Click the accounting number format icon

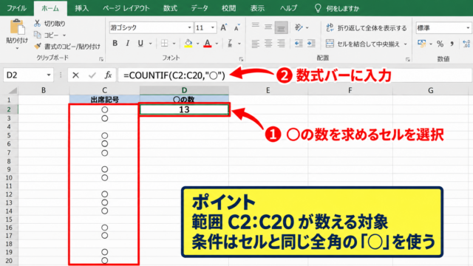click(x=422, y=44)
